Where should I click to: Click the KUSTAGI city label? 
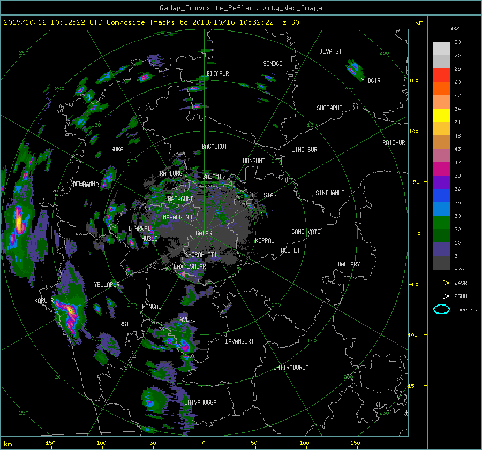click(x=268, y=195)
